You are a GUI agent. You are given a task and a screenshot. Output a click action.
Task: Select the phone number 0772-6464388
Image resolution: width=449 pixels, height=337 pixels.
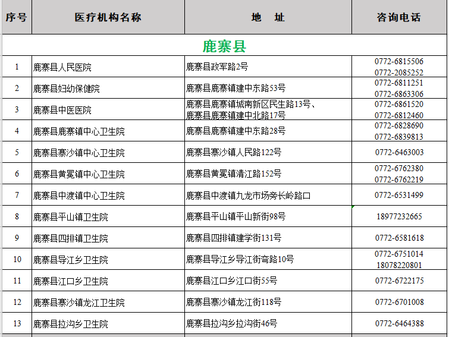[x=399, y=324]
